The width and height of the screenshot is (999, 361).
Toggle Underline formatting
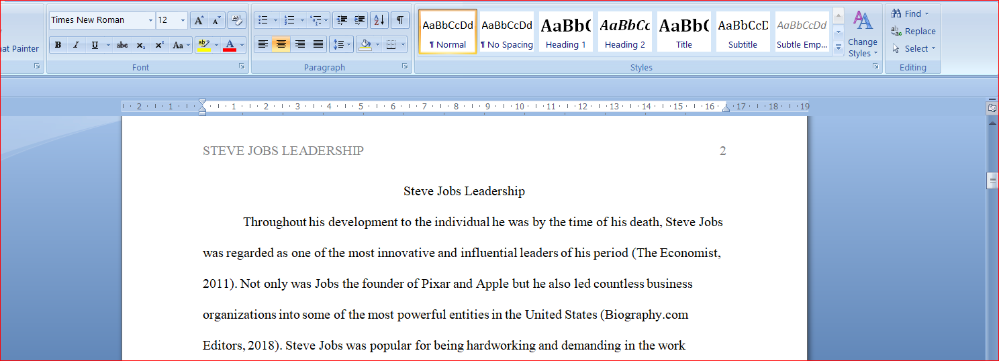[x=95, y=45]
